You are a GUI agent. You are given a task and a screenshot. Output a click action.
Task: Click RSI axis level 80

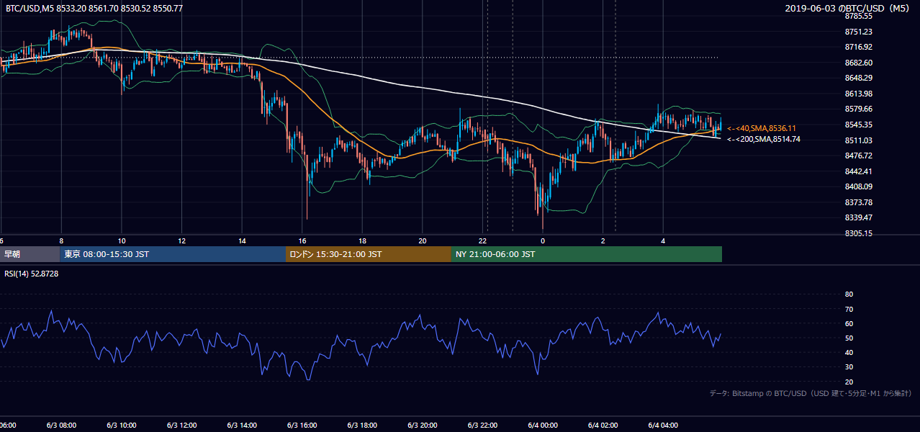tap(849, 294)
